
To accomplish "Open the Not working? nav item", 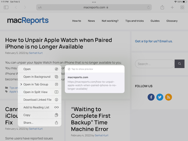I will (x=110, y=21).
